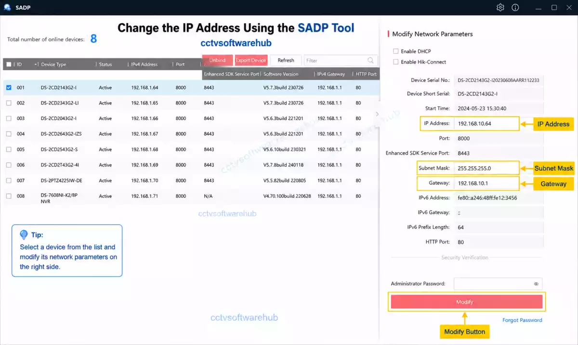The image size is (578, 345).
Task: Click the search magnifier in Filter box
Action: pos(370,60)
